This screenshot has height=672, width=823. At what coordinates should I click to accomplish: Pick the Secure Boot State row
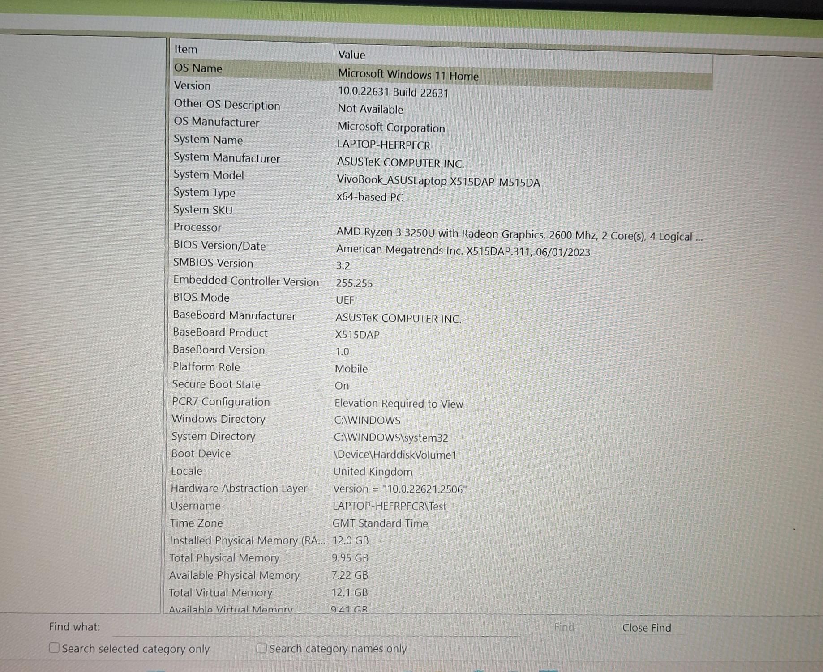coord(216,384)
